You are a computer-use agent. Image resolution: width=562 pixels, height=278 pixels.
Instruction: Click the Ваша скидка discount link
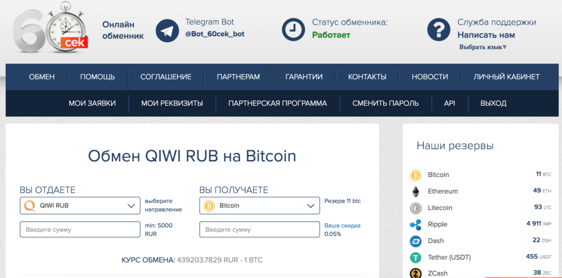(x=342, y=225)
